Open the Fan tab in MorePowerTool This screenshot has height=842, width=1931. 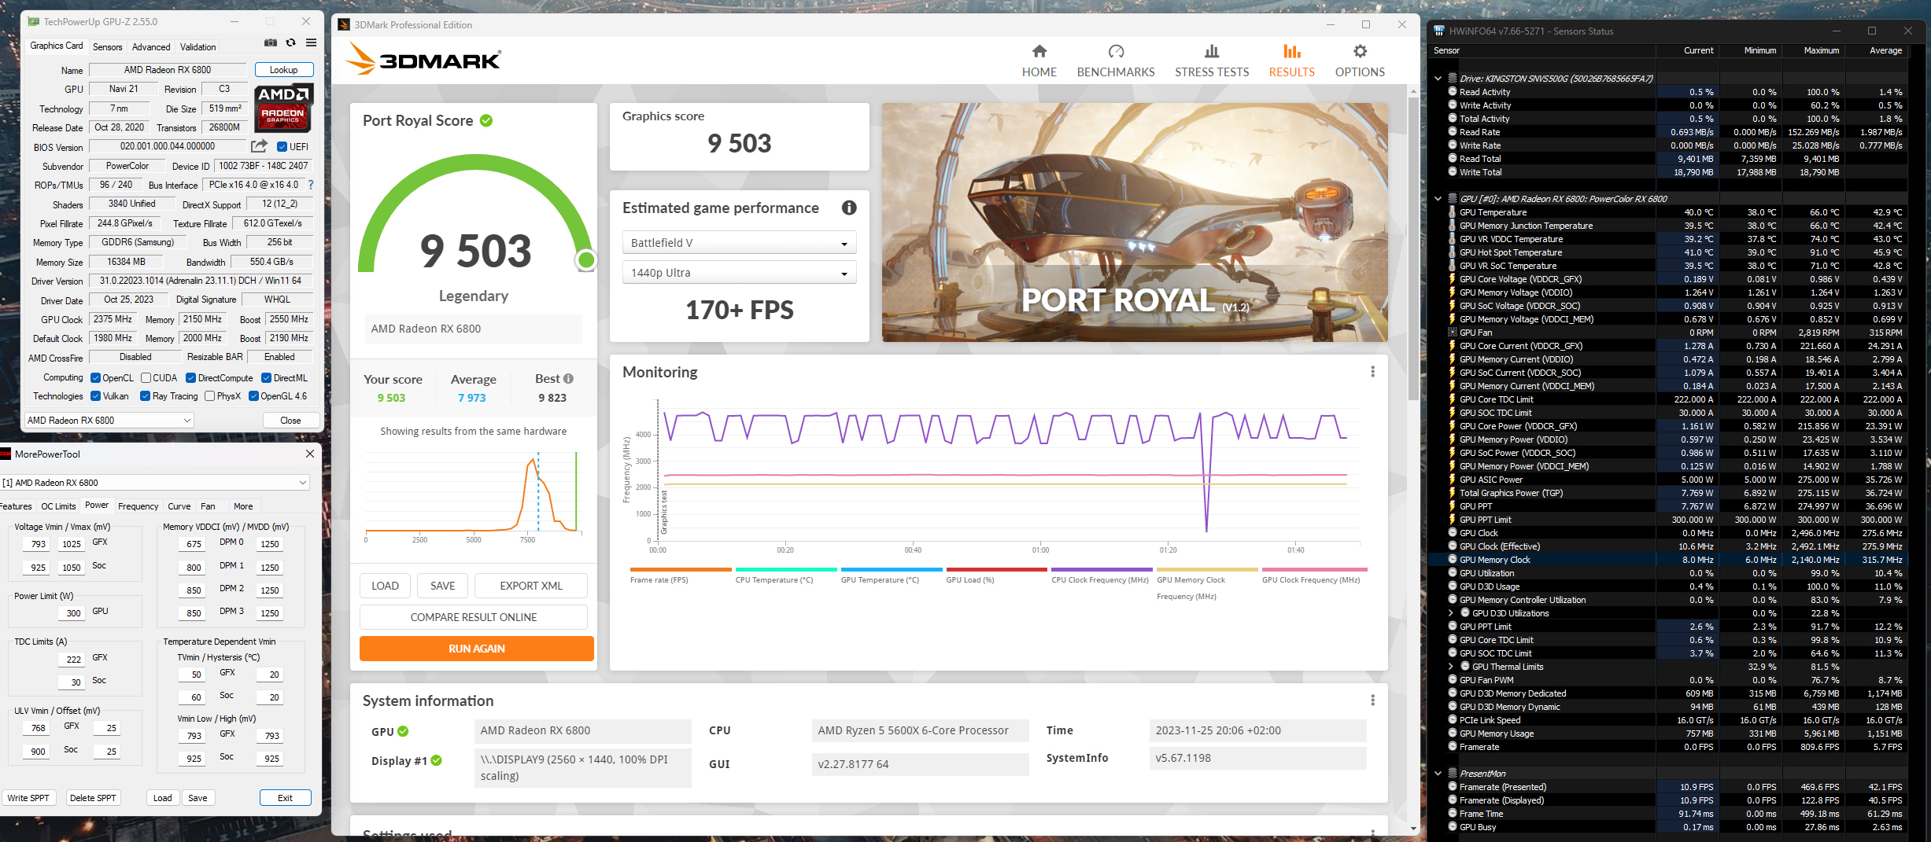point(208,506)
